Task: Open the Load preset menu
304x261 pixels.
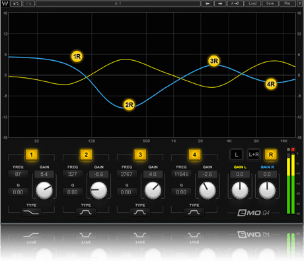Action: (252, 3)
